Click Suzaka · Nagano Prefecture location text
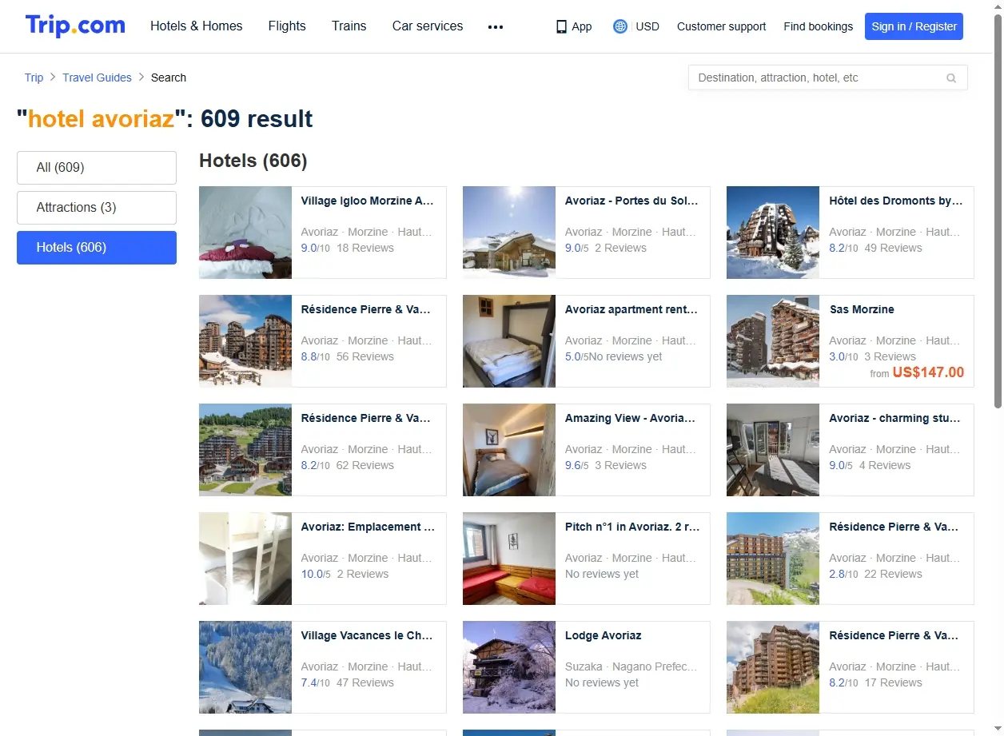Image resolution: width=1004 pixels, height=736 pixels. click(631, 667)
